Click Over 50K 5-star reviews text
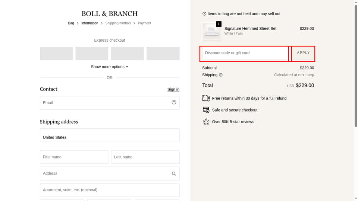Image resolution: width=358 pixels, height=201 pixels. point(233,122)
